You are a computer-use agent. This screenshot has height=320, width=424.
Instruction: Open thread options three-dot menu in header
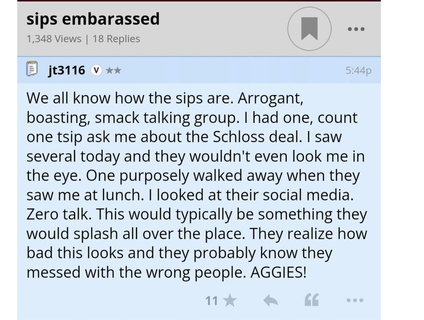pos(355,30)
